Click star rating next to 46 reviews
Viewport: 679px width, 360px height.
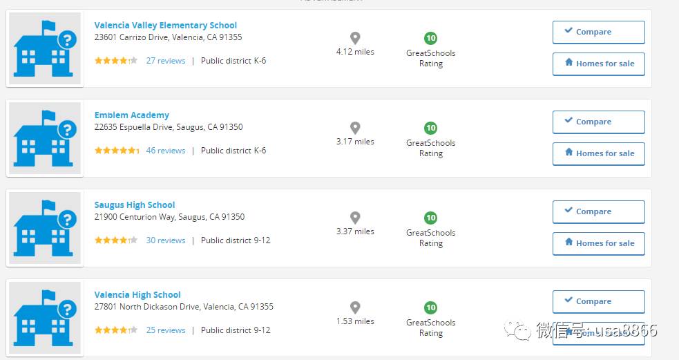[x=117, y=151]
